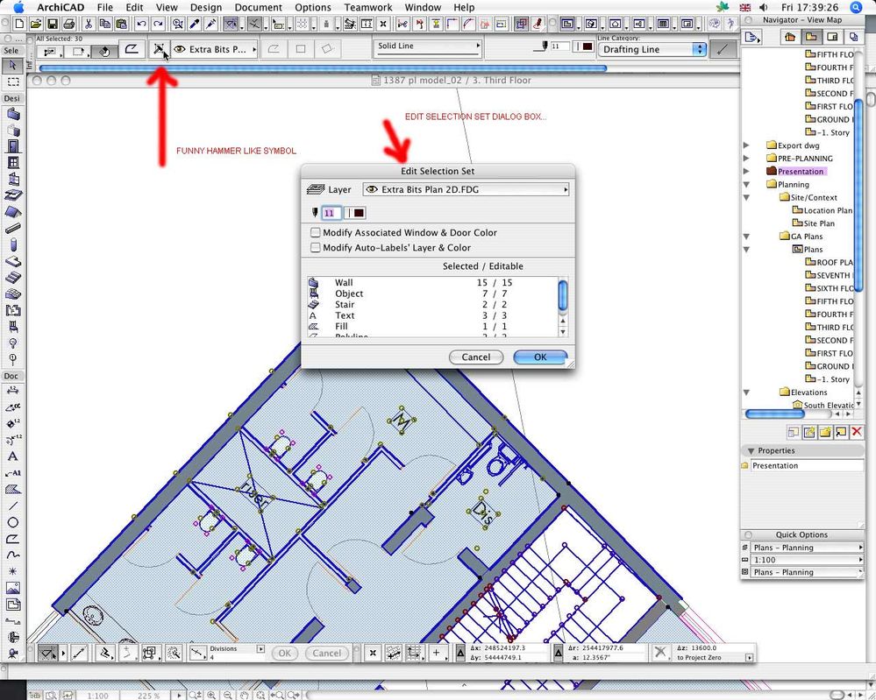This screenshot has height=700, width=876.
Task: Open the Teamwork menu
Action: pos(368,7)
